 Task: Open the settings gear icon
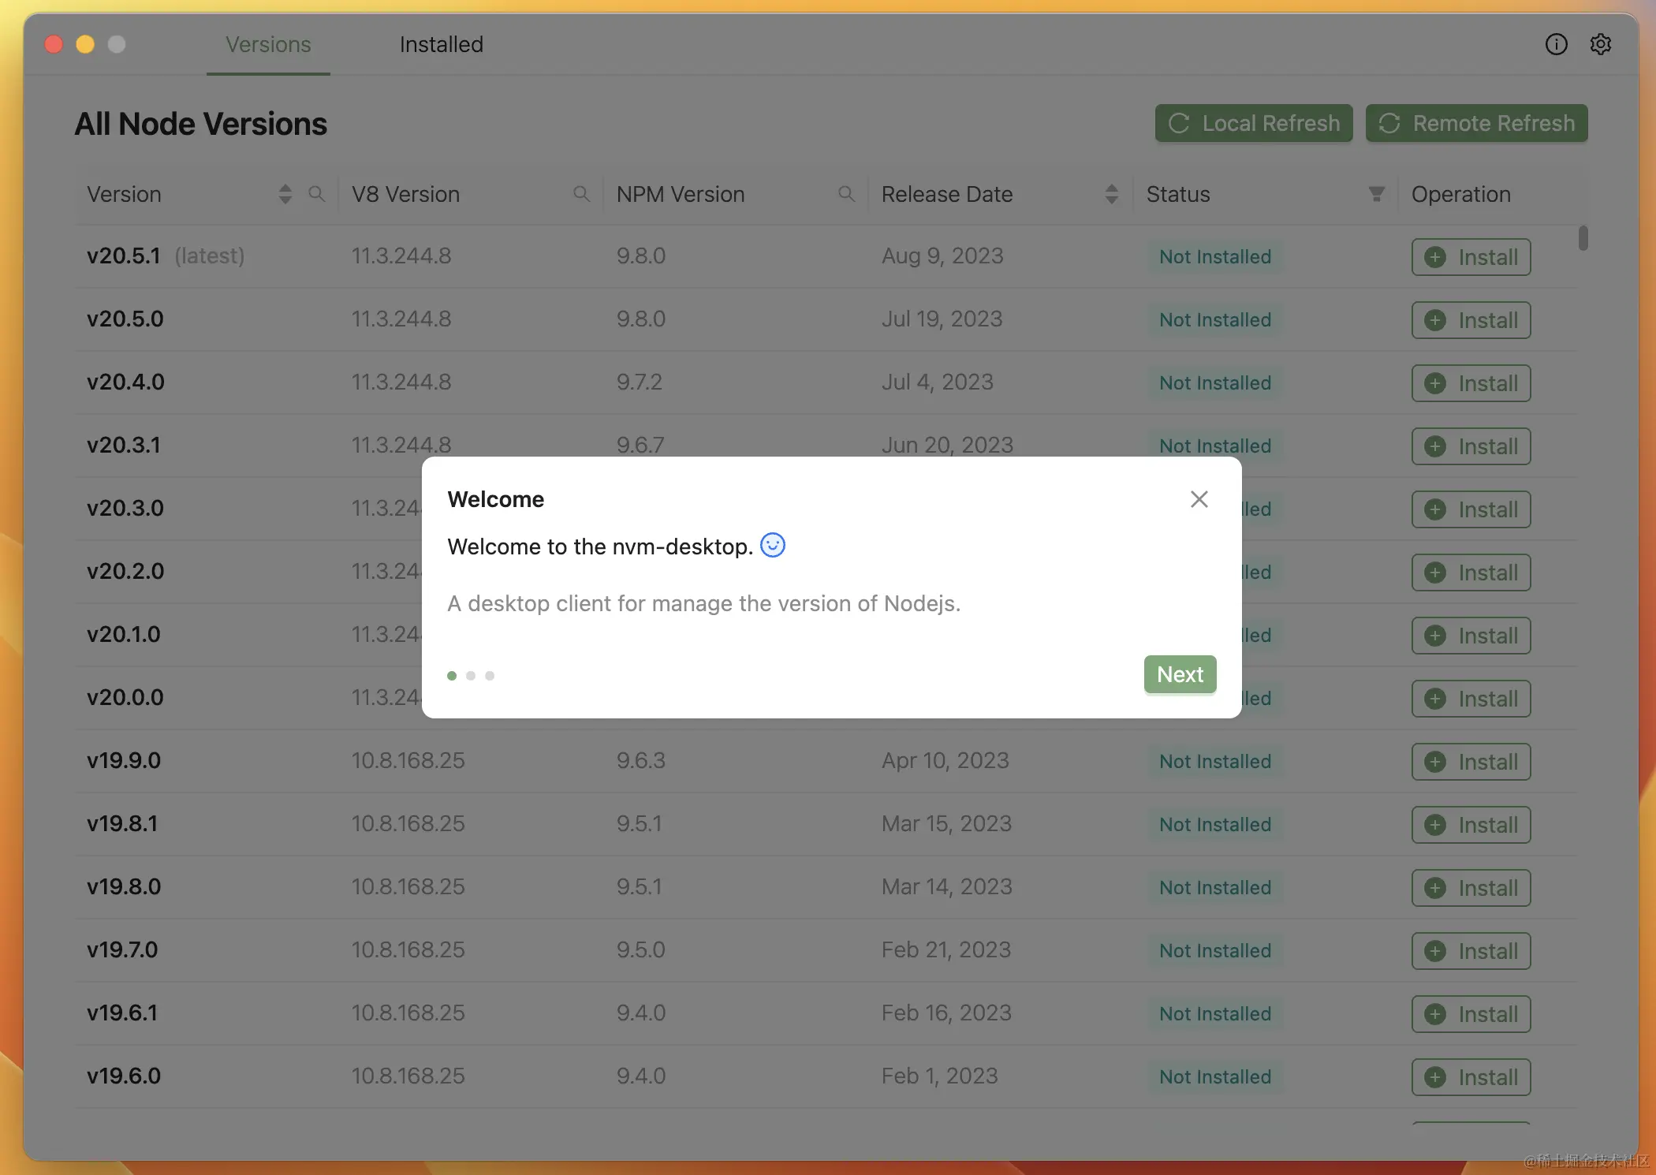point(1600,44)
